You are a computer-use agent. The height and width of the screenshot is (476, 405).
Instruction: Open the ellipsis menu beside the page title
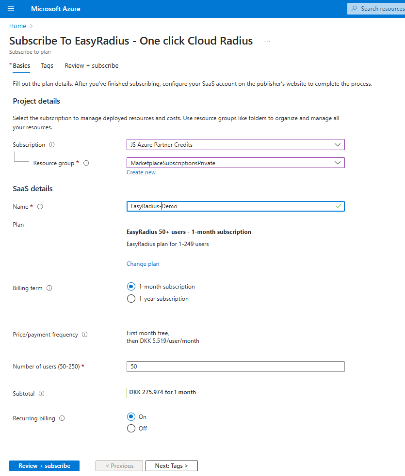(267, 41)
